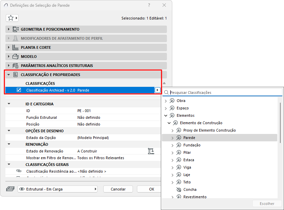Collapse the ID e Categoria group

(9, 104)
